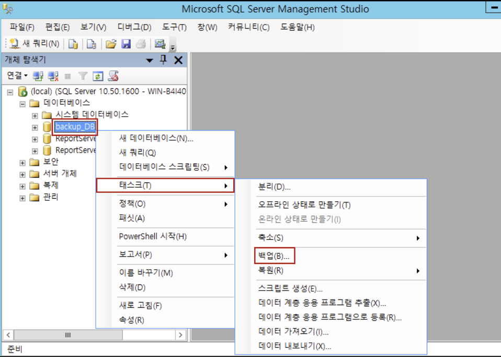Viewport: 501px width, 357px height.
Task: Open 데이터베이스 스크립팅(S) submenu
Action: (x=165, y=167)
